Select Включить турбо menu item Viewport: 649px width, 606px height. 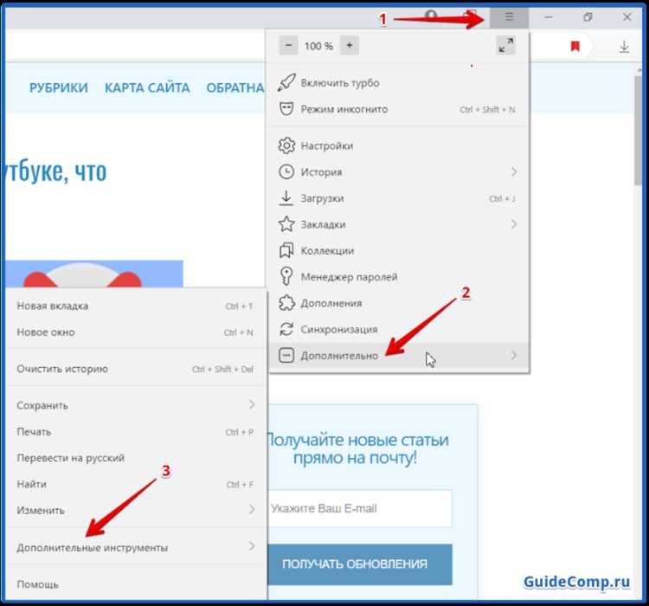398,83
